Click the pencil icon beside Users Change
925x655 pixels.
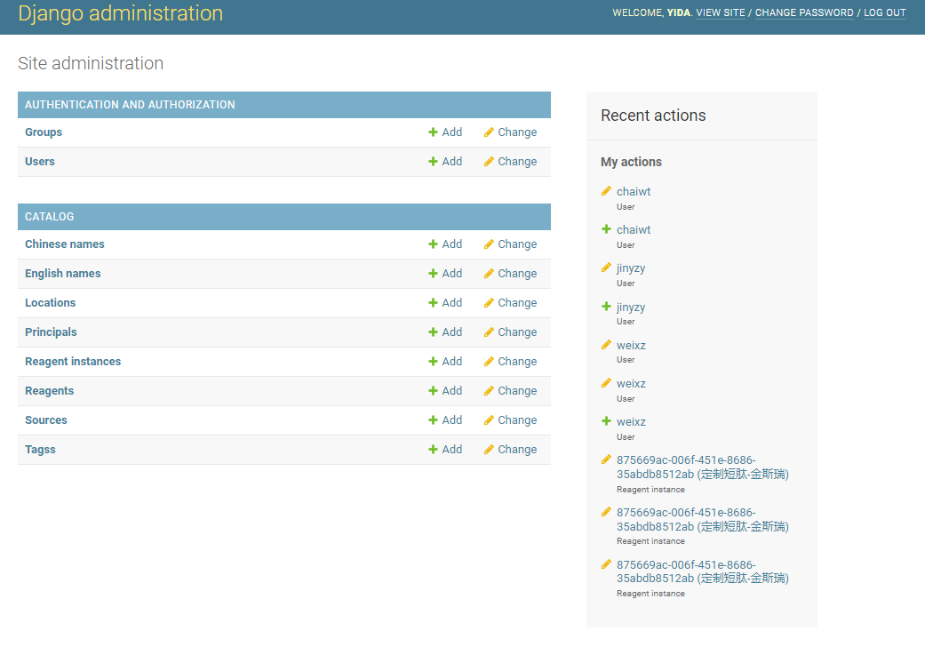pyautogui.click(x=489, y=162)
